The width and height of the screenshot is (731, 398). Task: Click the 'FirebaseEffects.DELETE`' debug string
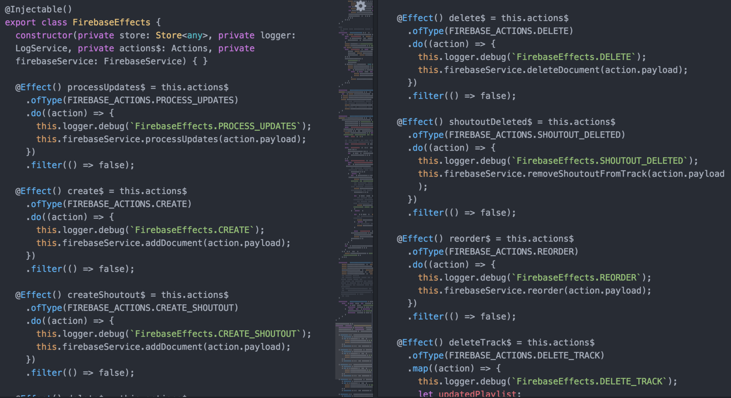(x=576, y=57)
